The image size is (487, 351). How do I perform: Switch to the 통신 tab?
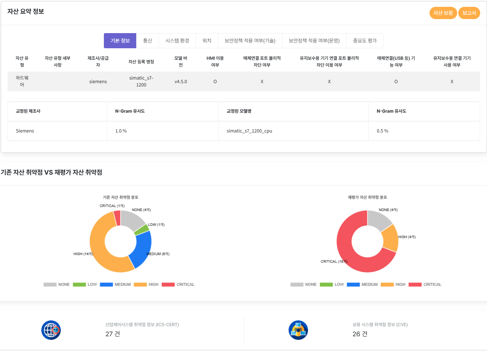click(148, 41)
